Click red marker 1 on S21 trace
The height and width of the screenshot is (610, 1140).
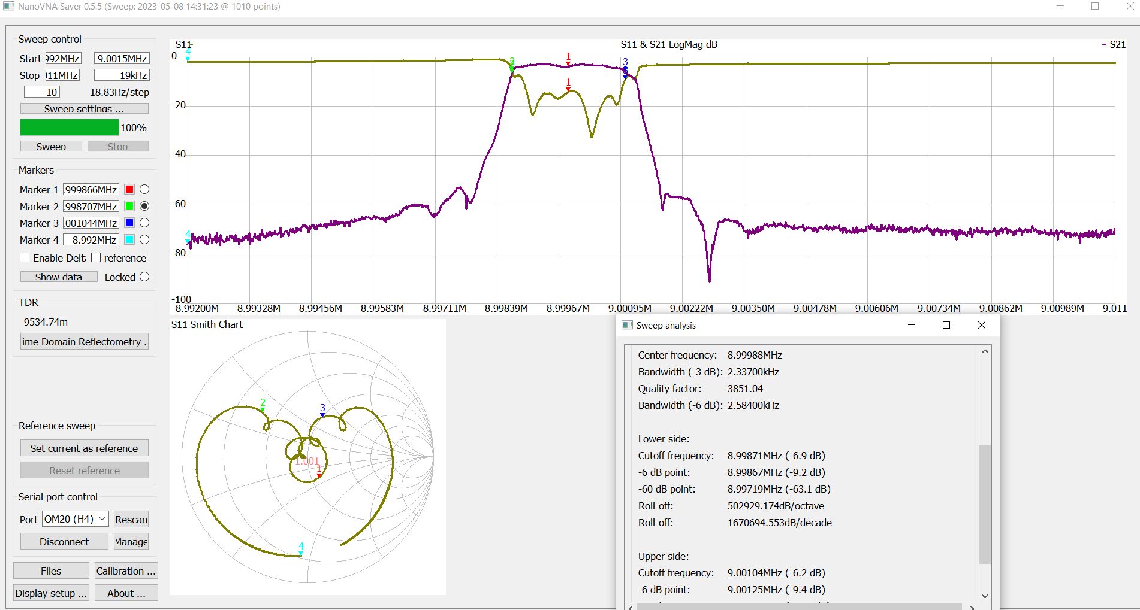(568, 63)
